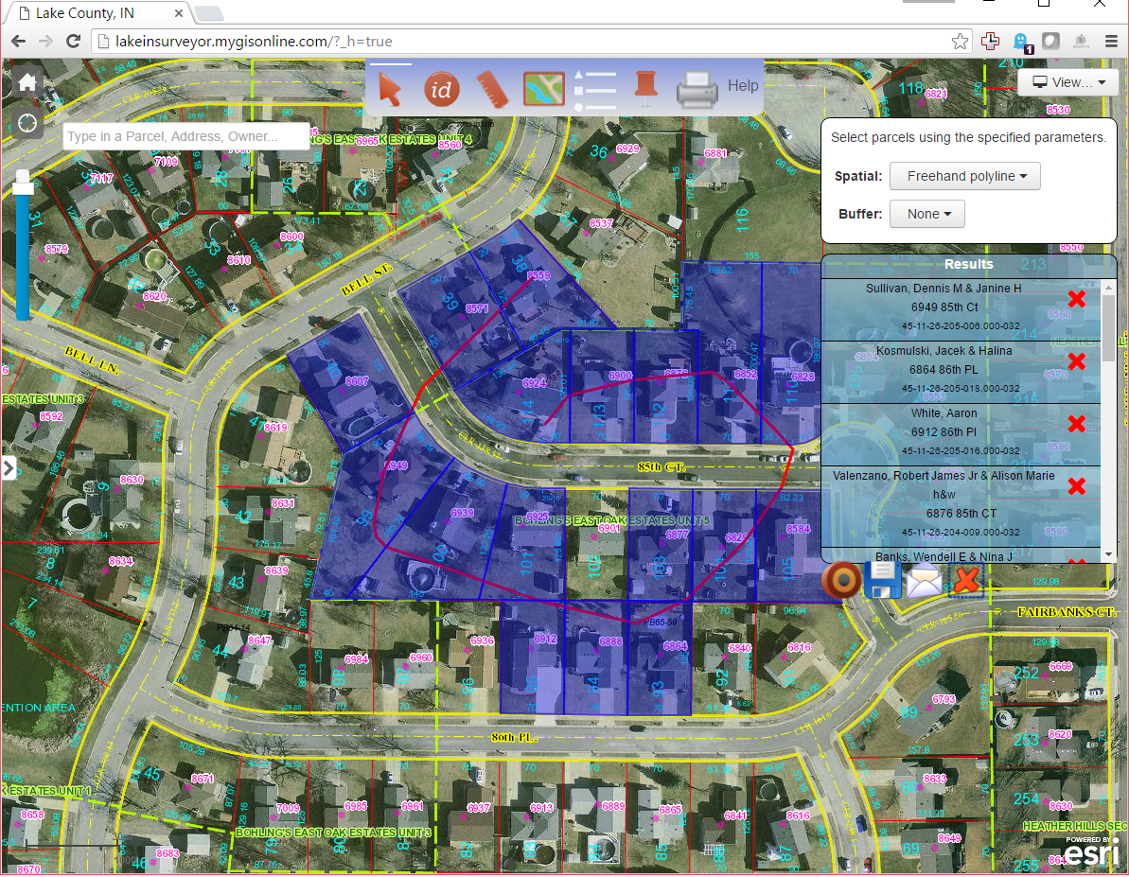Screen dimensions: 1129x877
Task: Click the red cross extension icon
Action: point(990,41)
